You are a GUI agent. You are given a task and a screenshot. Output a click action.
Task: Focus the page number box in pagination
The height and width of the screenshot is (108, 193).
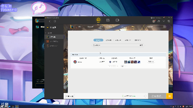pos(114,66)
